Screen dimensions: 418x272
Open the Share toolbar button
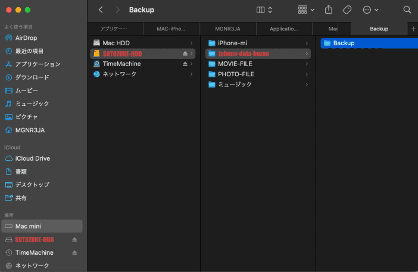pos(329,10)
